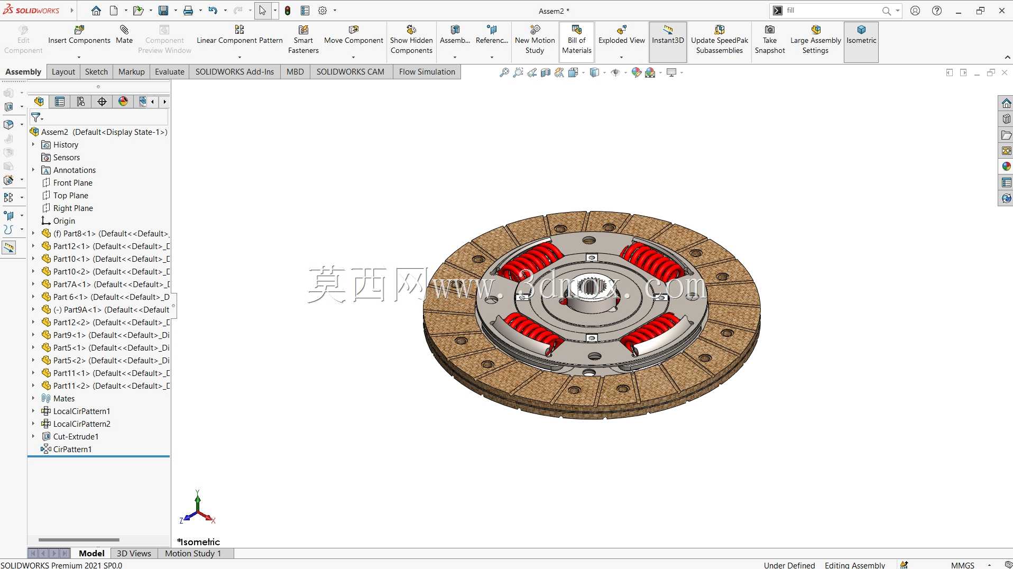Screen dimensions: 1013x569
Task: Toggle the Isometric view button
Action: click(861, 41)
